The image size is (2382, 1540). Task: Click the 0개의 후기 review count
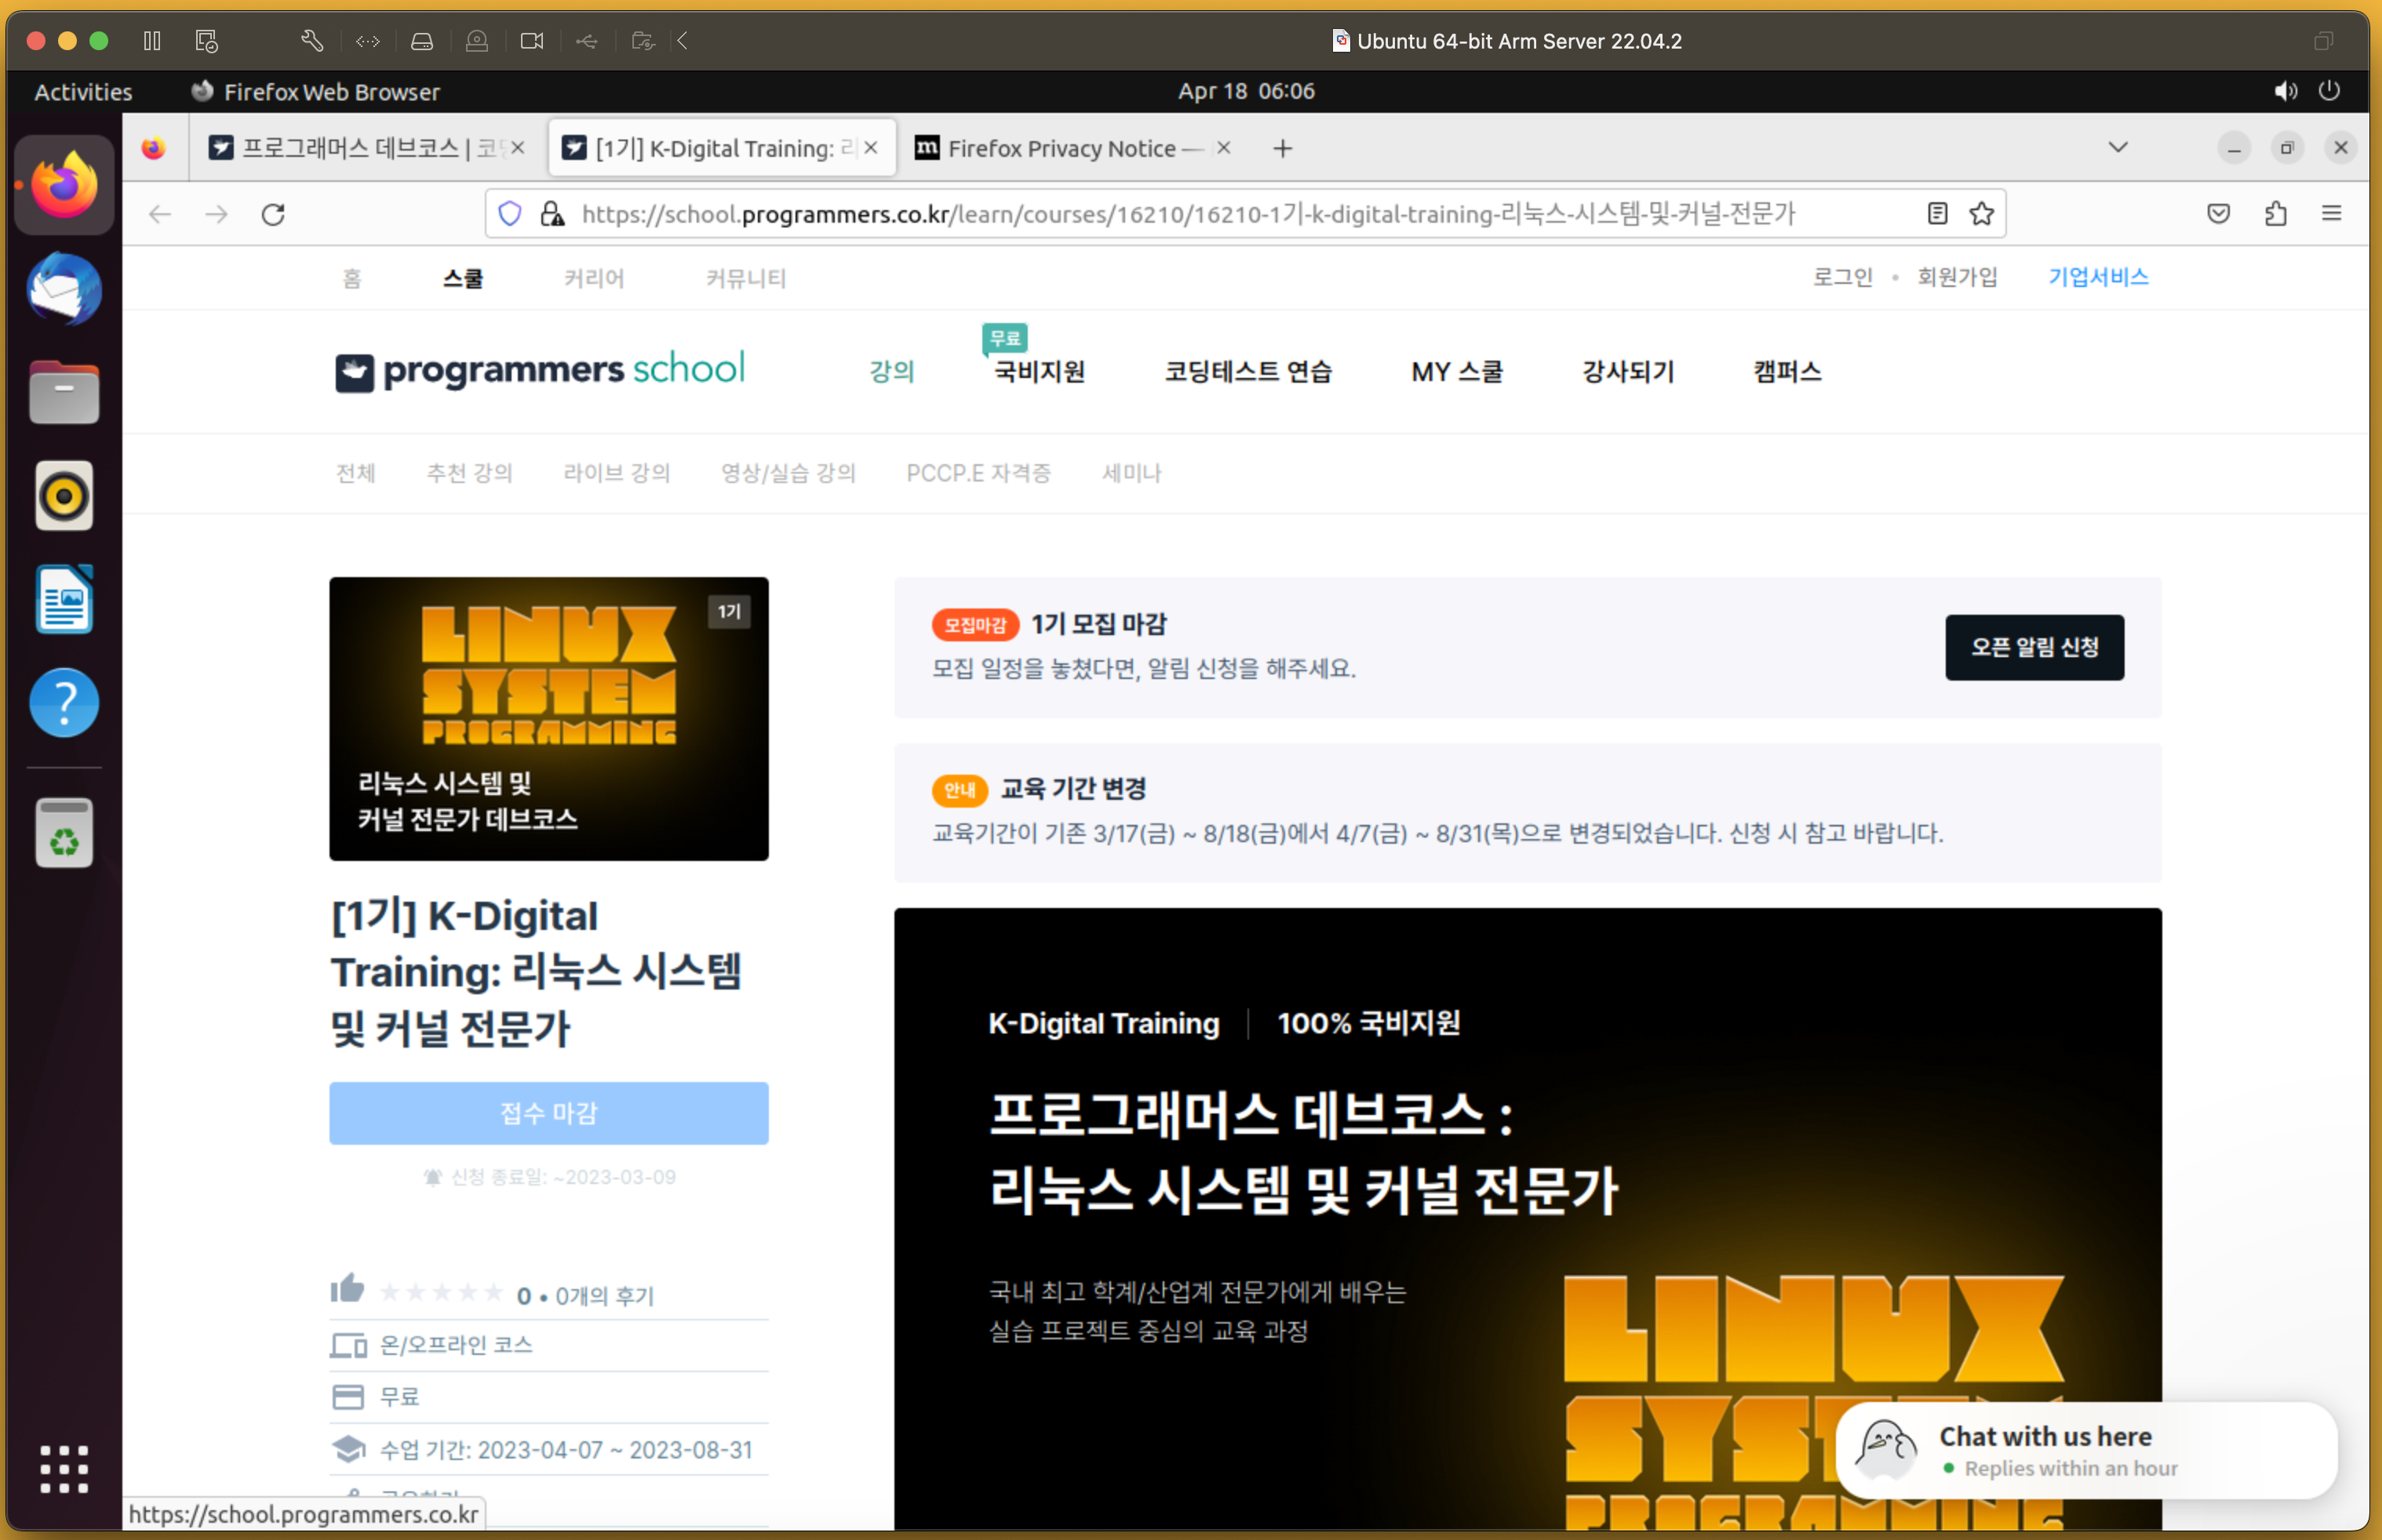604,1296
